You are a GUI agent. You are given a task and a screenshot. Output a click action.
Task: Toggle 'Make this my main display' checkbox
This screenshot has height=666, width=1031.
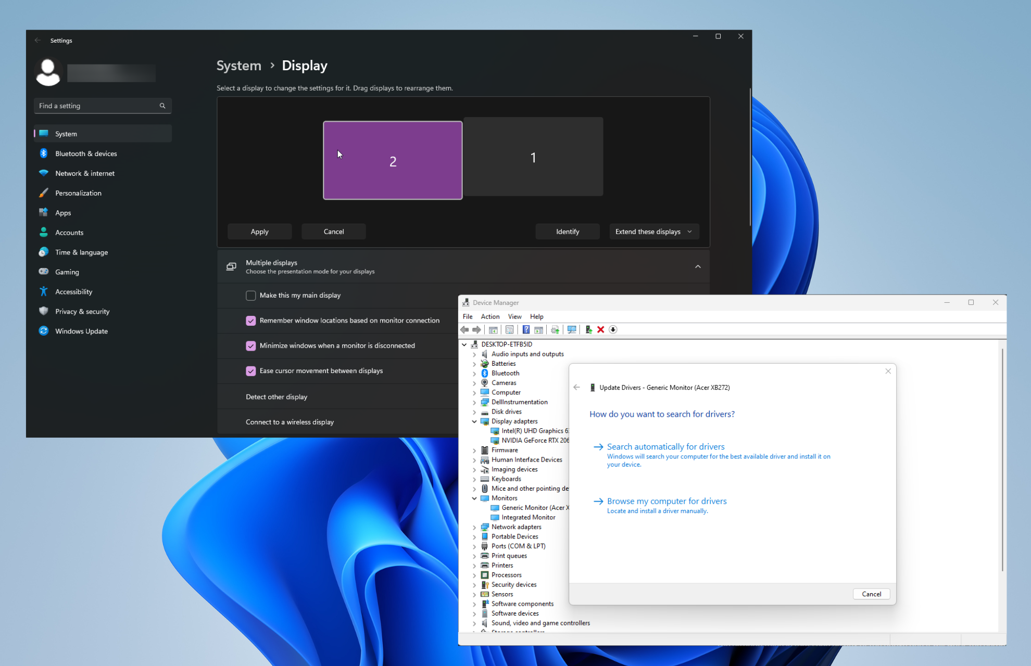pyautogui.click(x=250, y=295)
